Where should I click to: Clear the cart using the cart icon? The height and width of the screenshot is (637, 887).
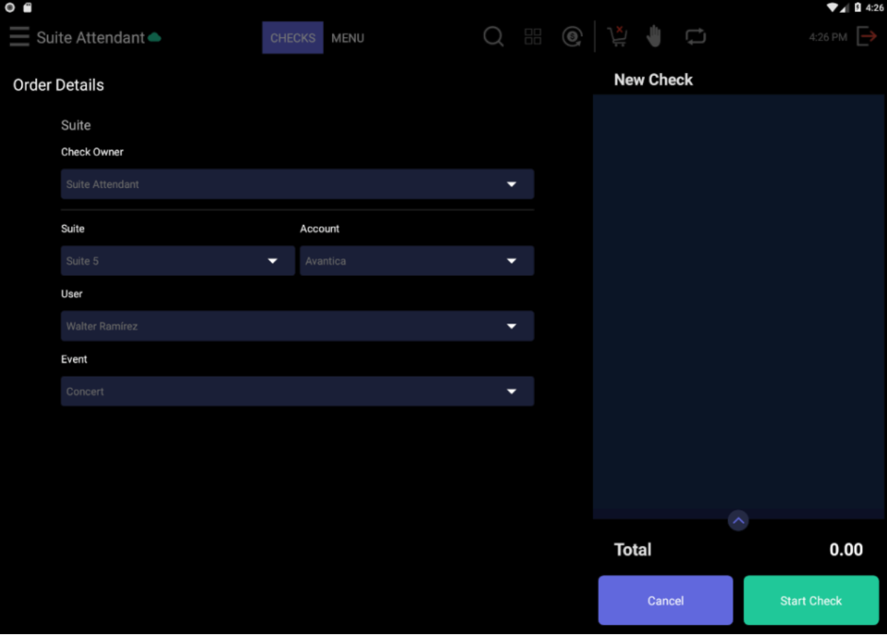(617, 37)
